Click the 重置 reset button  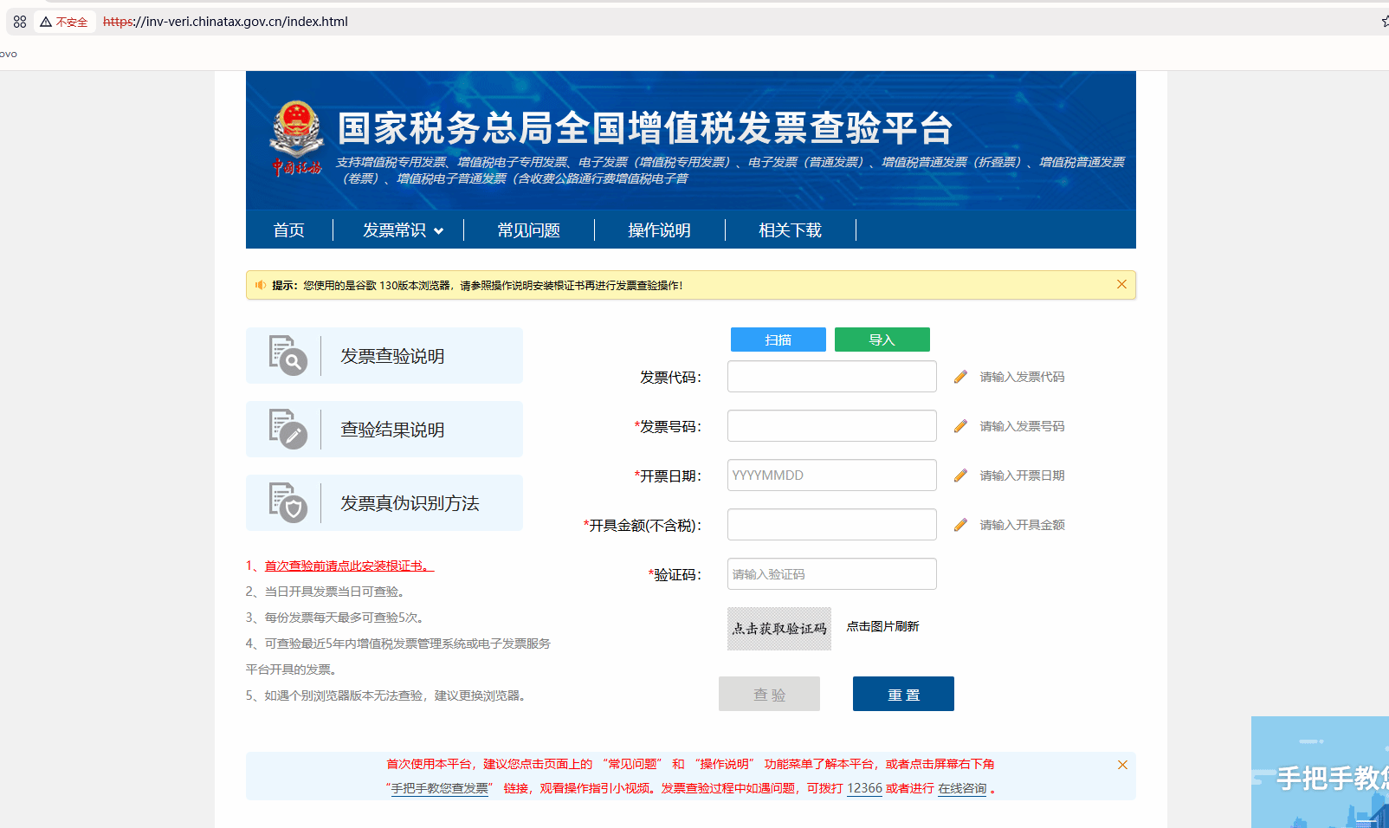click(903, 694)
